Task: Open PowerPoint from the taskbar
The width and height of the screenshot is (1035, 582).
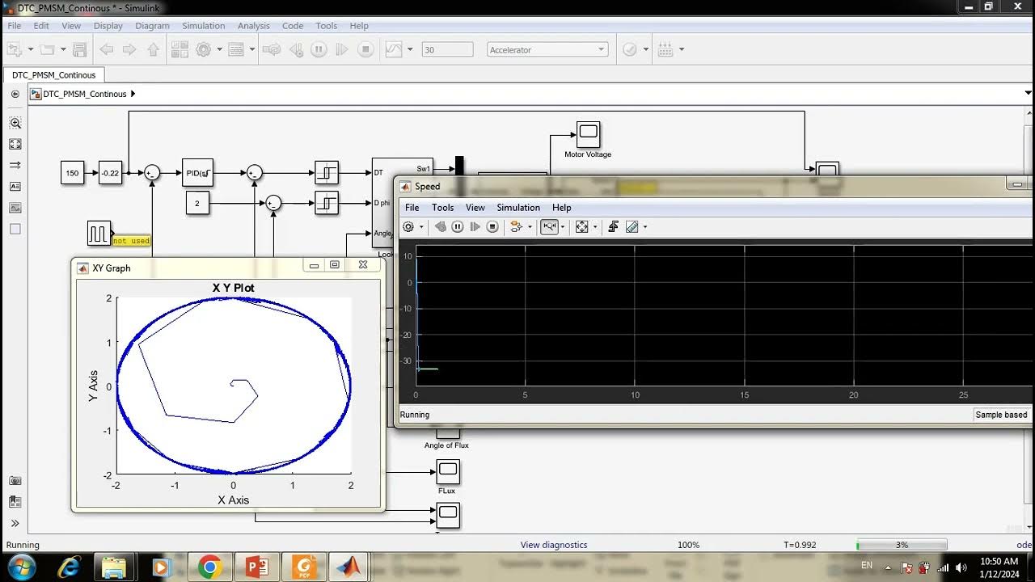Action: pos(257,567)
